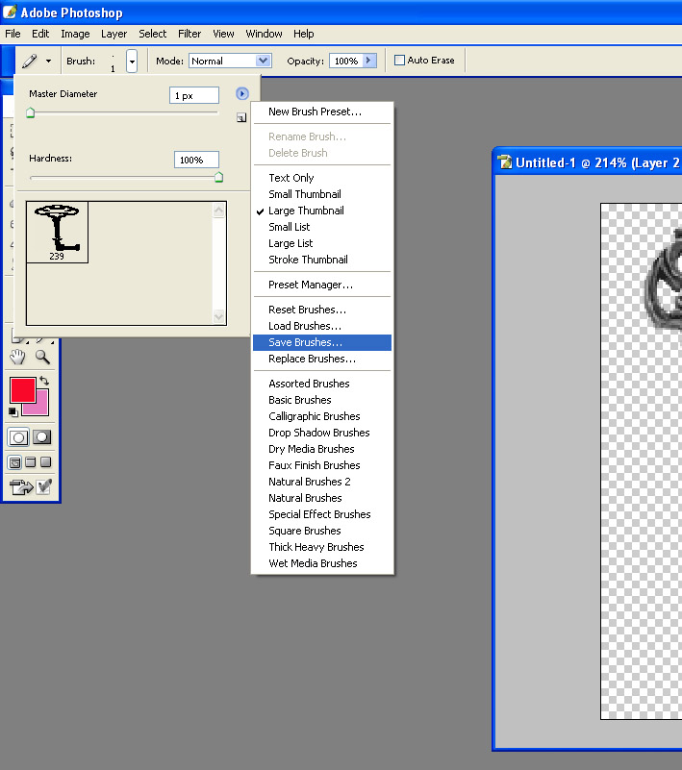Screen dimensions: 682x770
Task: Open the Help menu
Action: 304,34
